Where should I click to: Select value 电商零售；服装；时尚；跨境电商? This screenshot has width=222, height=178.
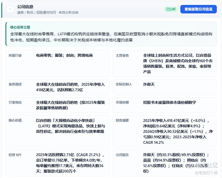point(64,55)
